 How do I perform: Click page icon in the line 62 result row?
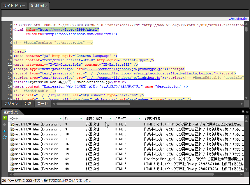[12, 159]
